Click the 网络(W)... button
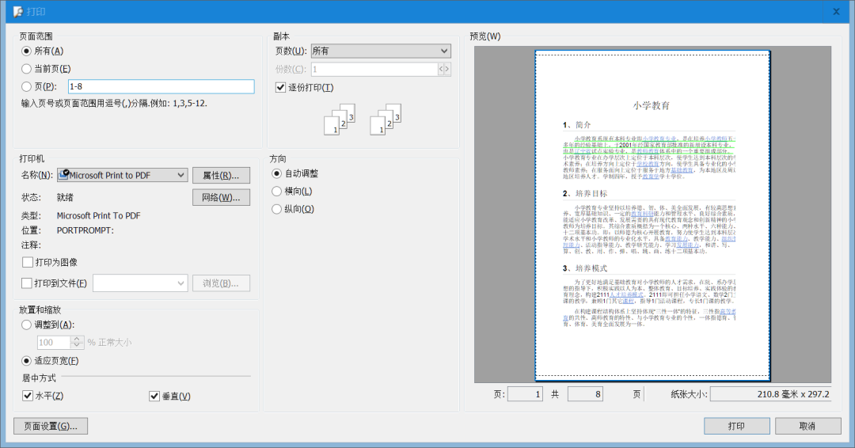This screenshot has height=448, width=855. click(221, 197)
